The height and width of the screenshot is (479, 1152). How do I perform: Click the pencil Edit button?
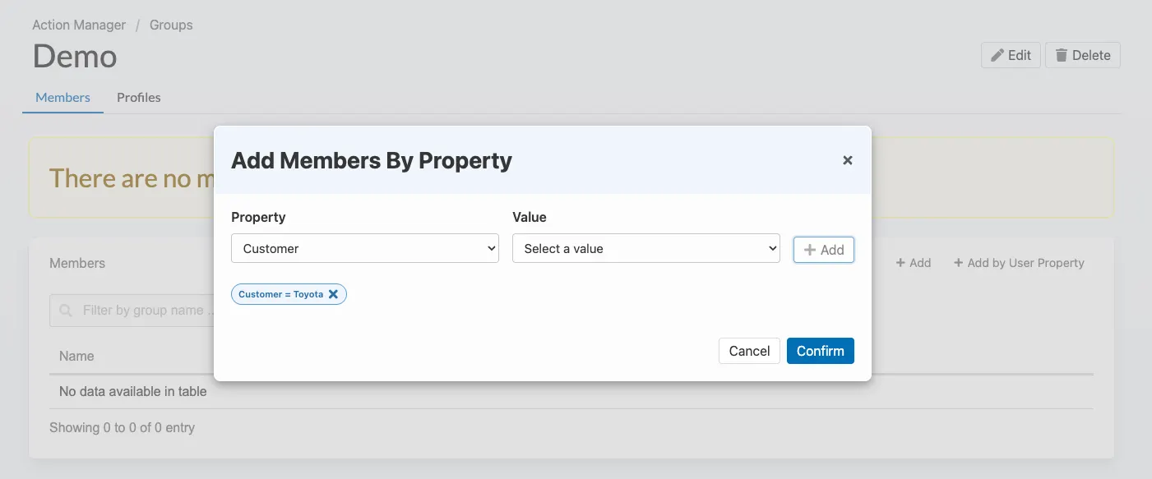click(1011, 55)
